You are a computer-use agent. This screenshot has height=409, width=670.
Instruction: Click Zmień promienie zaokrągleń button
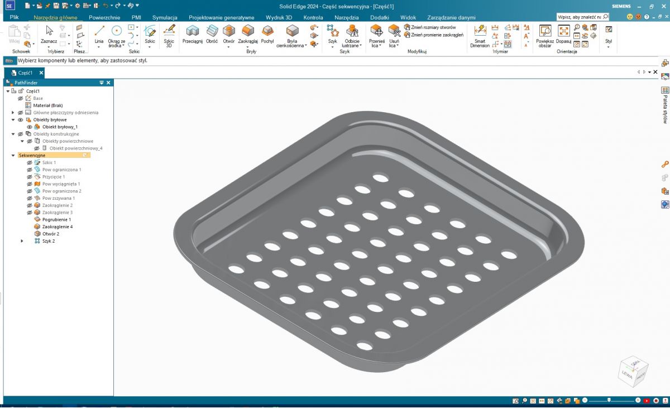click(433, 35)
